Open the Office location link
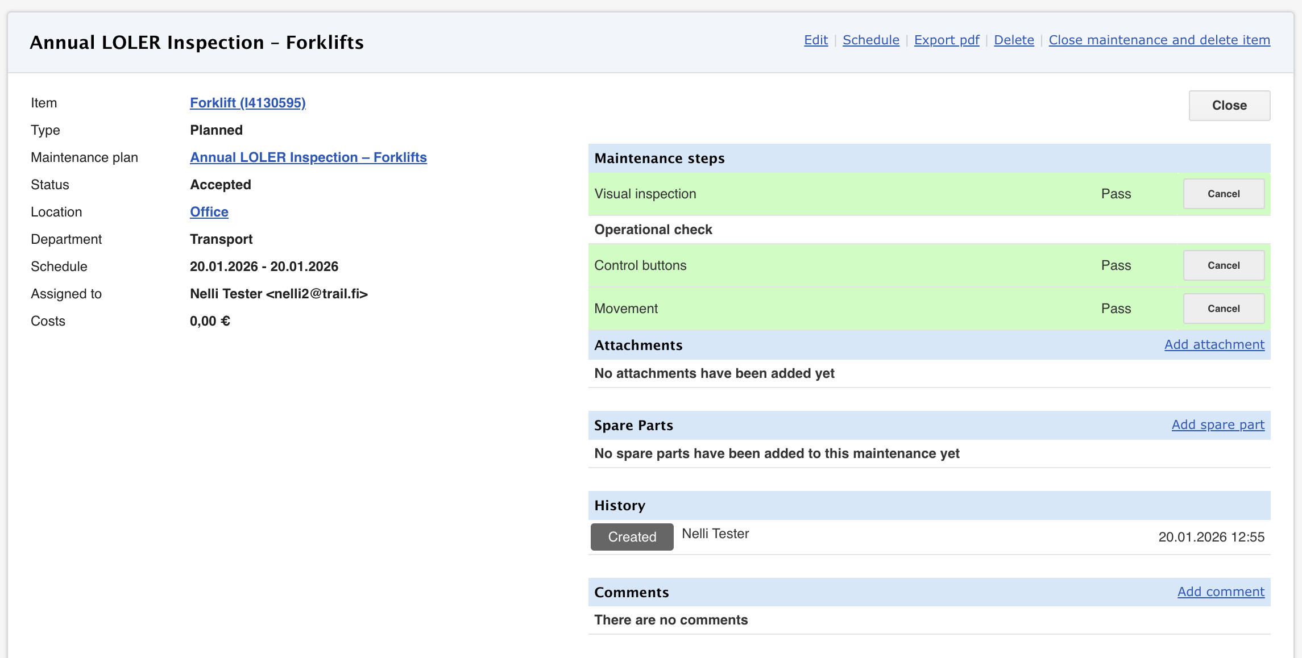The image size is (1302, 658). (x=209, y=212)
